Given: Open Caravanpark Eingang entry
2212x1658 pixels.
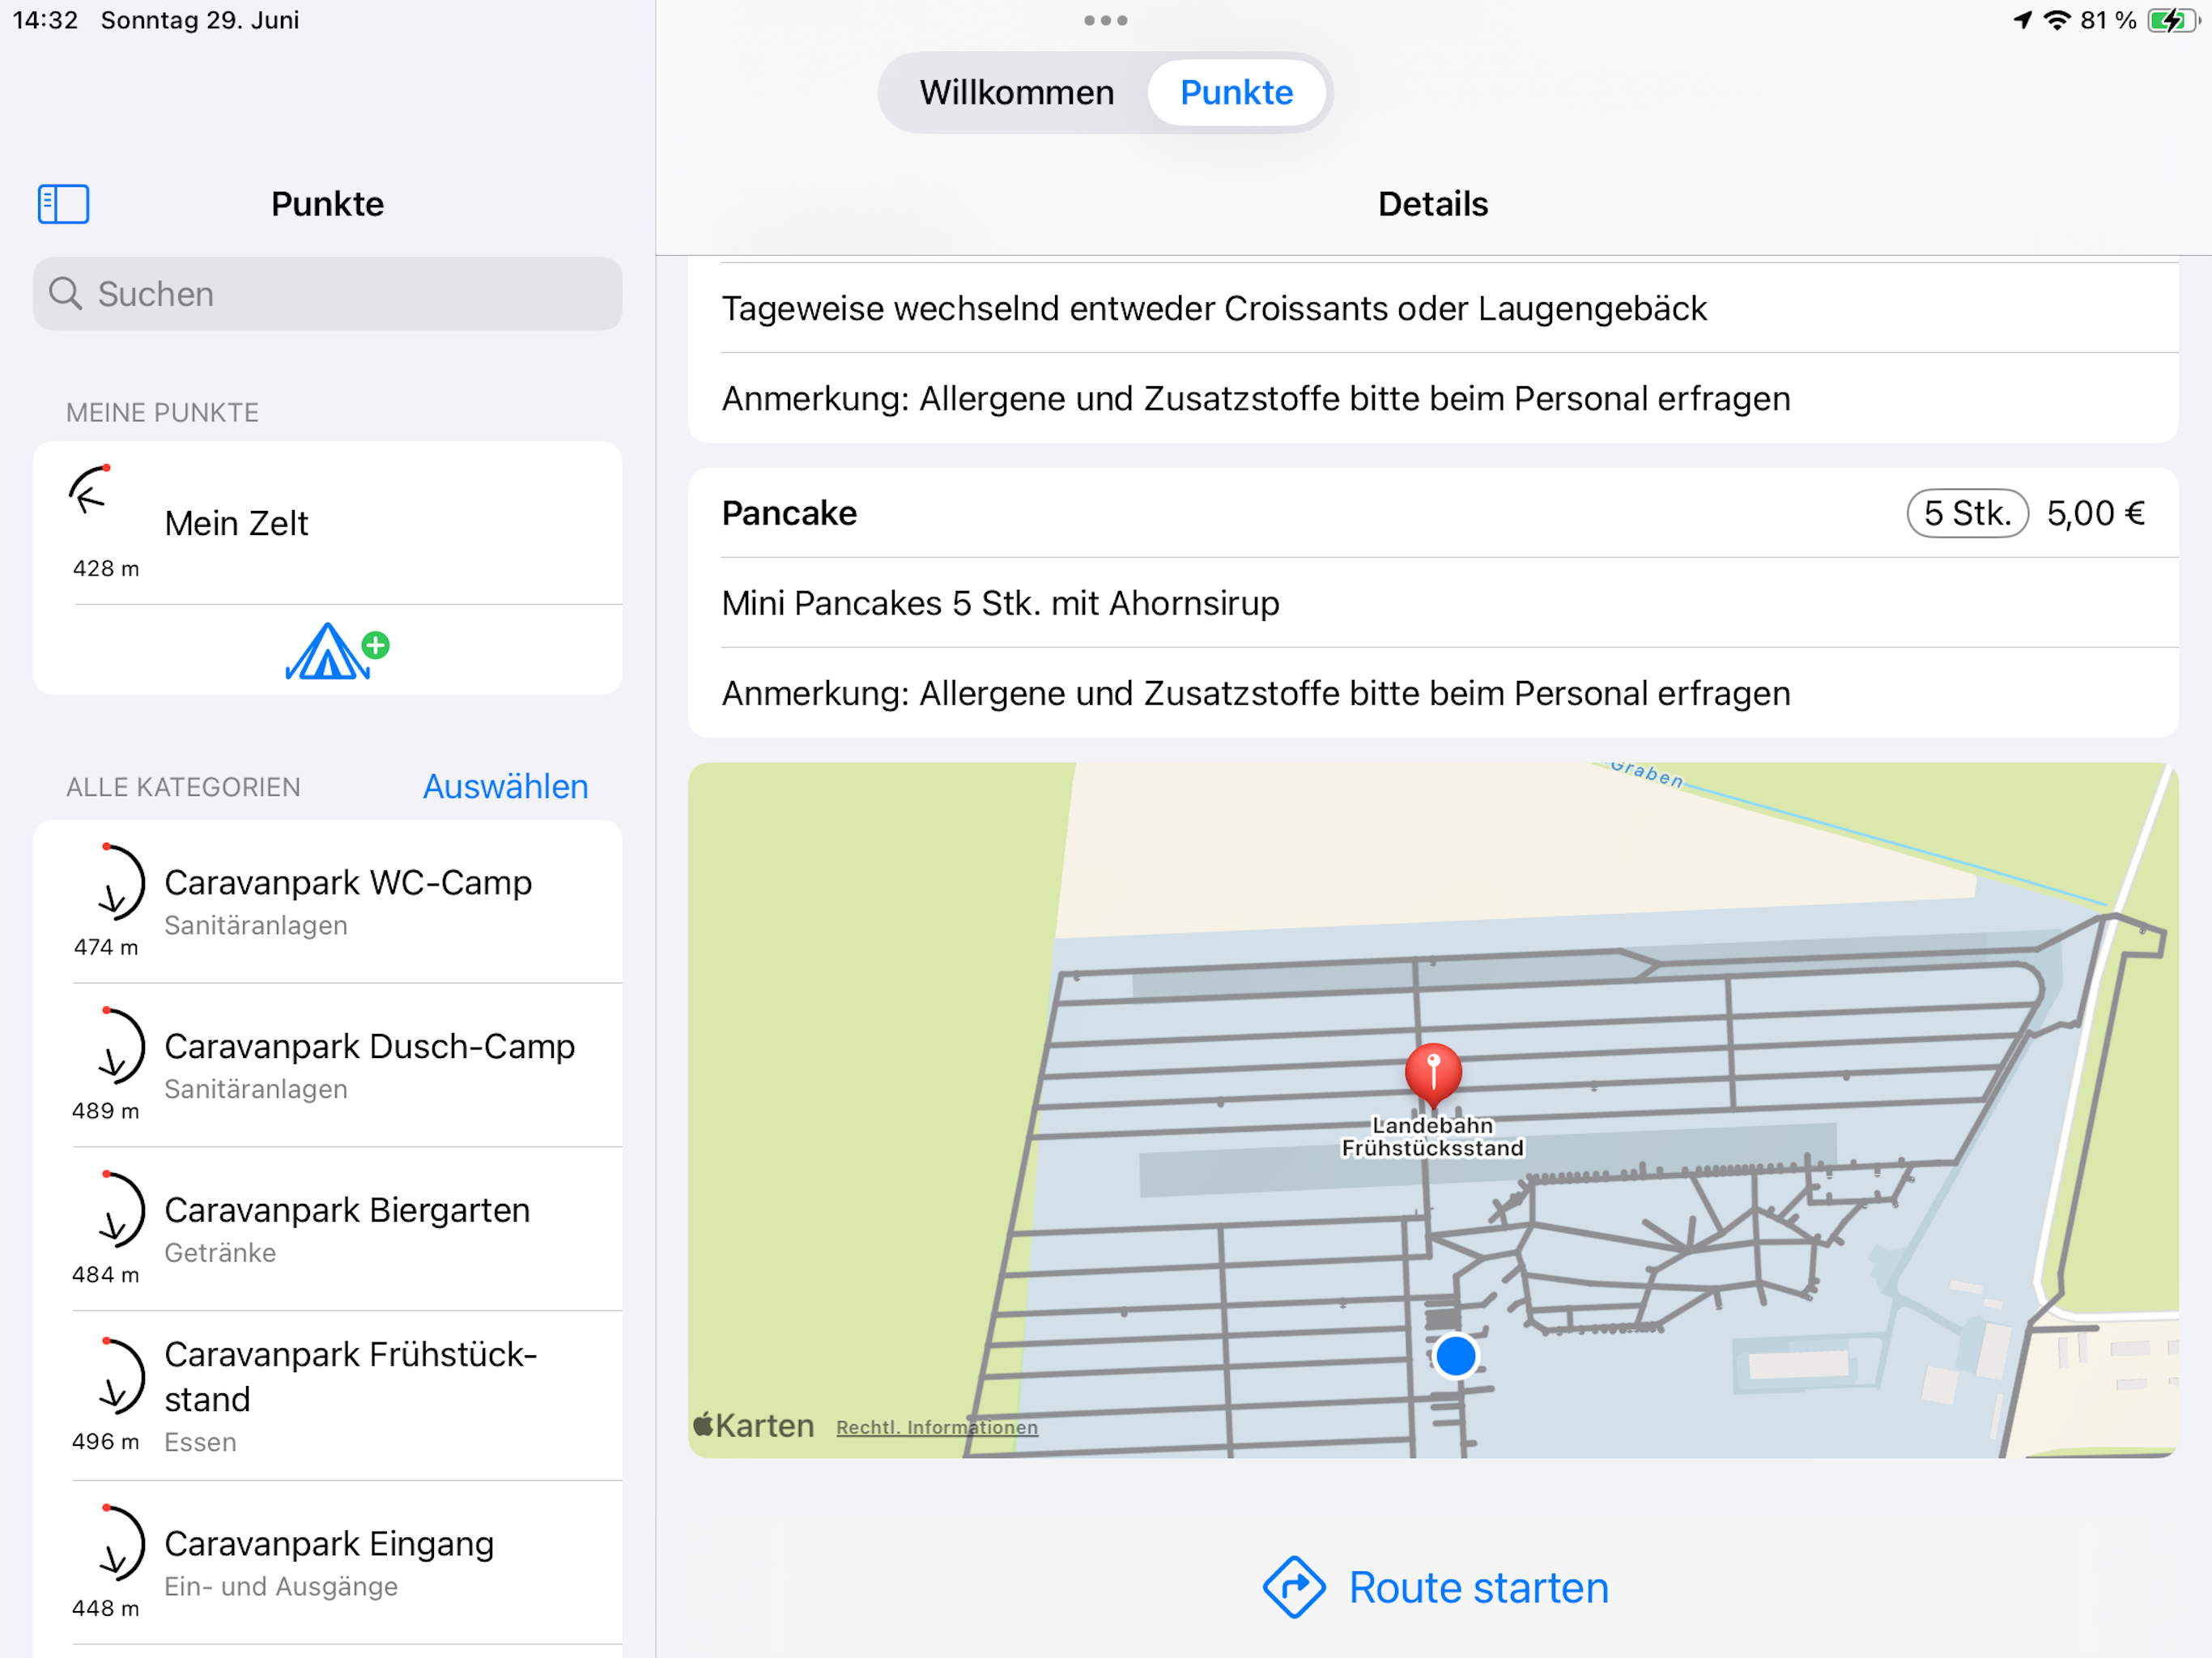Looking at the screenshot, I should pos(328,1563).
